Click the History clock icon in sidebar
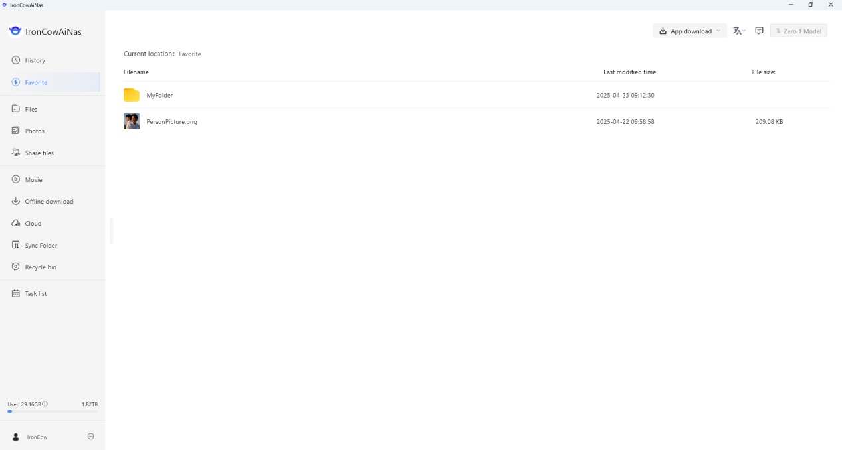This screenshot has width=842, height=450. (x=16, y=60)
